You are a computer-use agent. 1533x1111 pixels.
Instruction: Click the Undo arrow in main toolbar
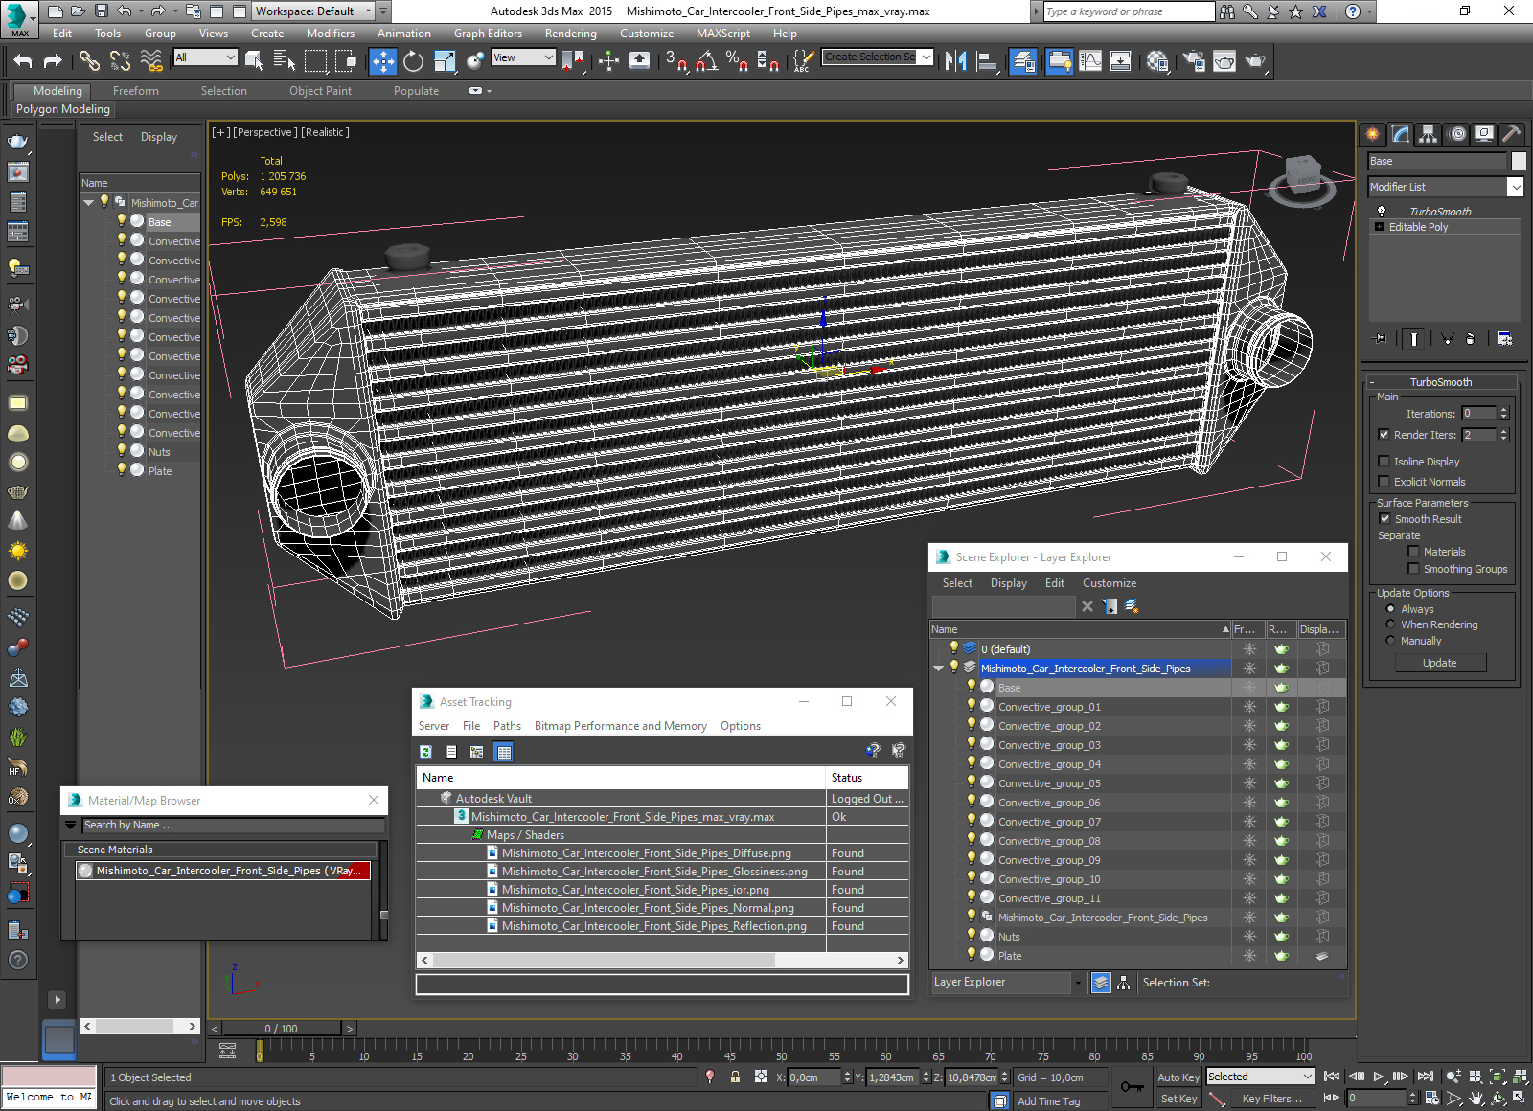pyautogui.click(x=23, y=61)
